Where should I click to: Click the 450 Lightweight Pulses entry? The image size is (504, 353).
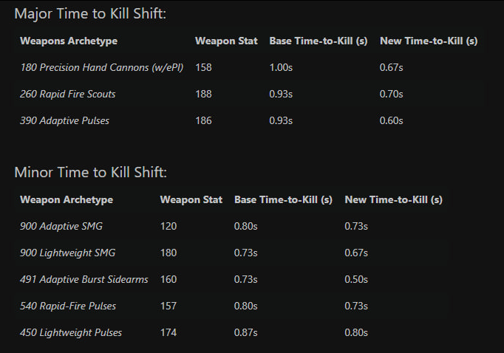tap(71, 332)
